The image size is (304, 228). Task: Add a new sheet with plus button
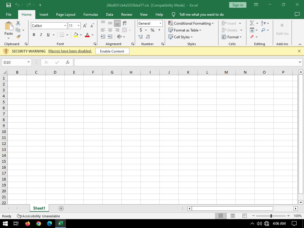click(x=61, y=208)
